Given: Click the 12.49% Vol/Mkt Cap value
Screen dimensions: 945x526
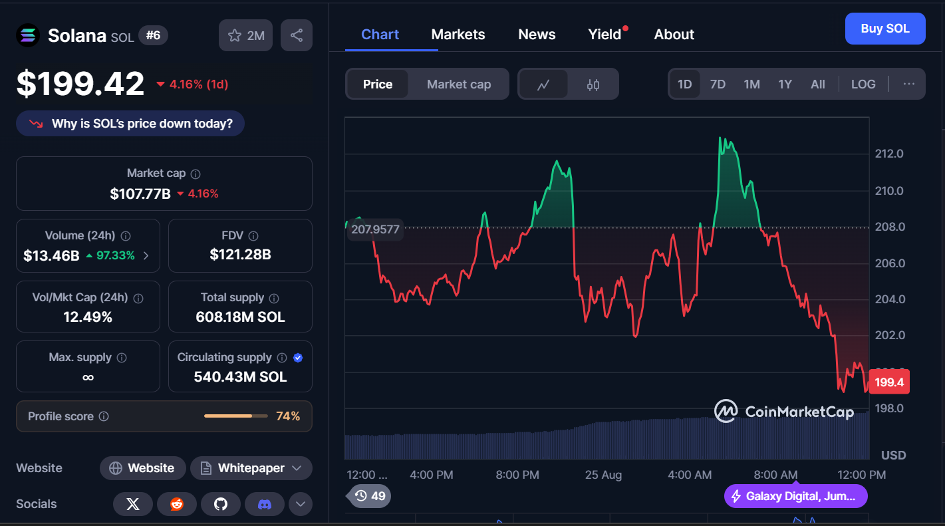Looking at the screenshot, I should pos(88,317).
